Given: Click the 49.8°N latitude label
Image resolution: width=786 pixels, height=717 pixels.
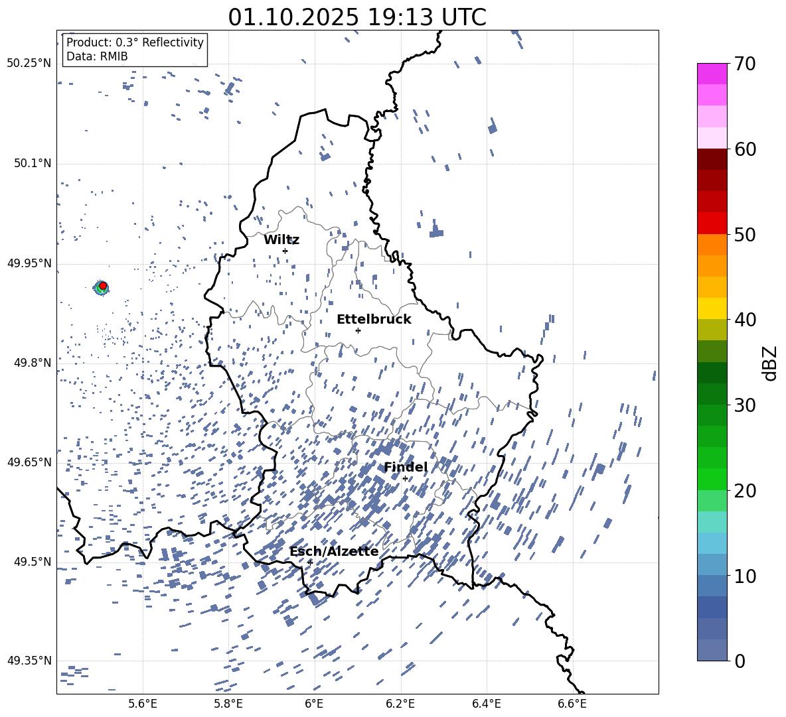Looking at the screenshot, I should (x=33, y=363).
